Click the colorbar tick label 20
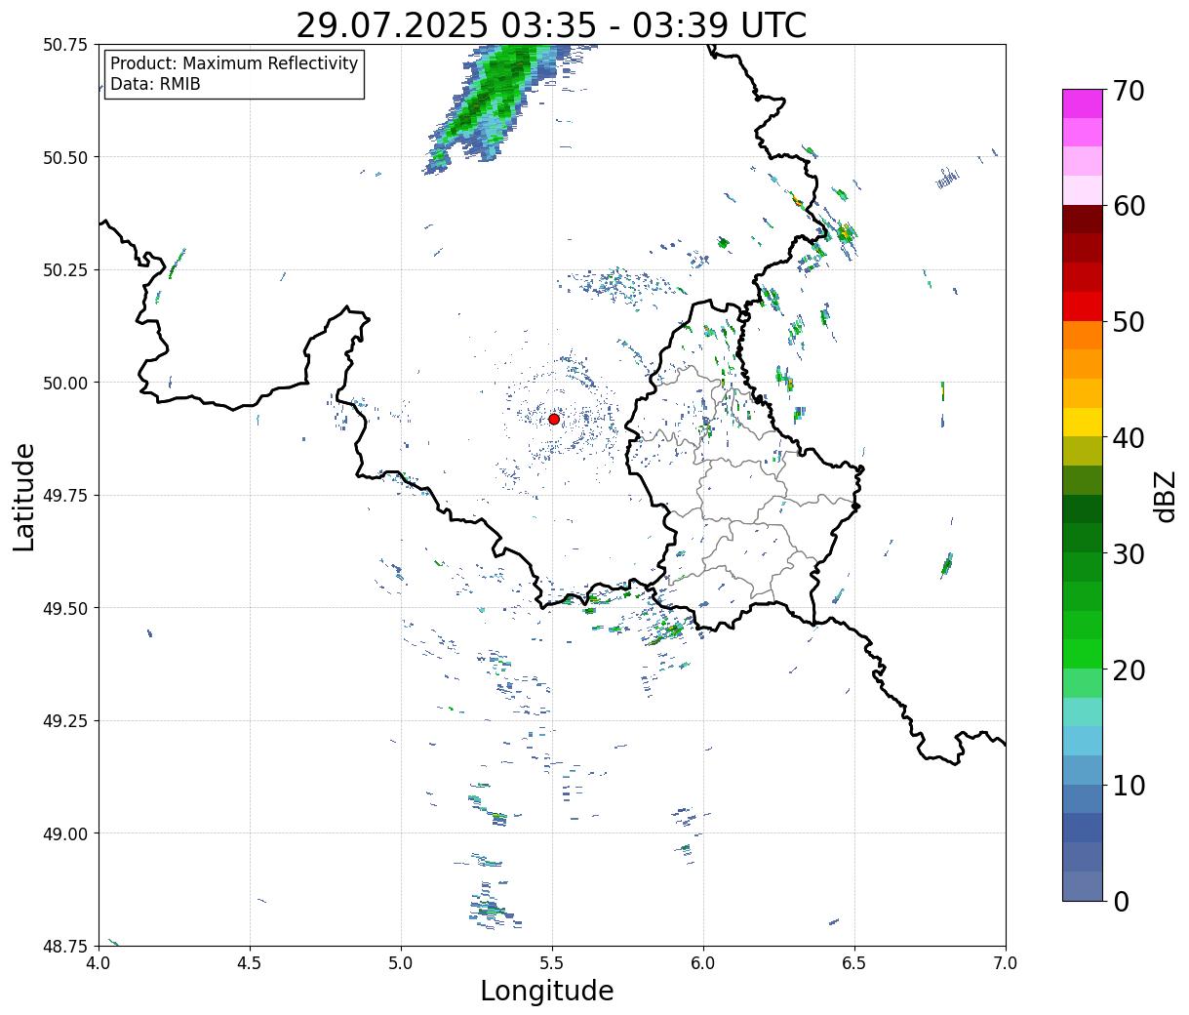This screenshot has width=1189, height=1015. point(1128,670)
